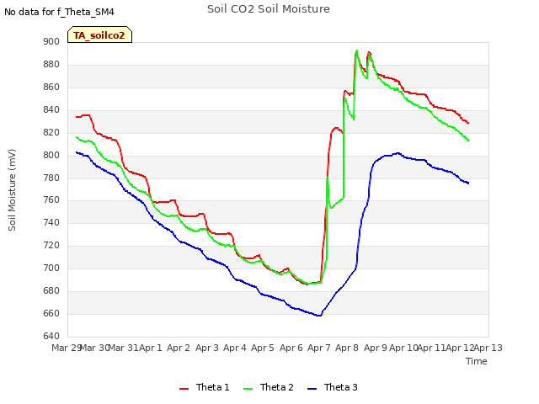Click the Apr 6 x-axis date label
Viewport: 539px width, 404px height.
point(291,348)
